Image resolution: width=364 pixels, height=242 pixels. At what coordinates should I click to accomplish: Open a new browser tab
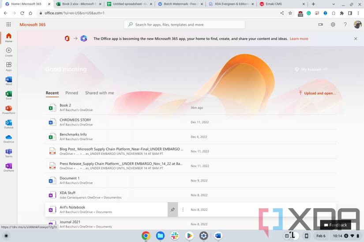coord(313,4)
